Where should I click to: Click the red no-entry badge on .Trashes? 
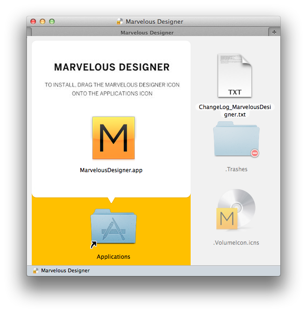coord(255,153)
